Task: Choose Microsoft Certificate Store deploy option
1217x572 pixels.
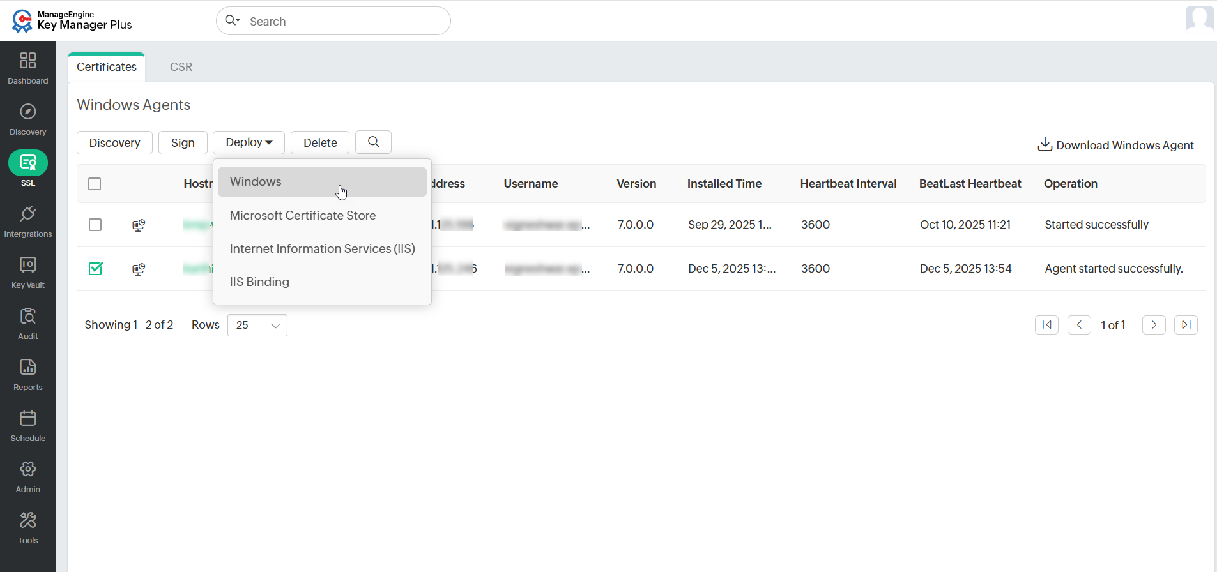Action: pyautogui.click(x=322, y=216)
